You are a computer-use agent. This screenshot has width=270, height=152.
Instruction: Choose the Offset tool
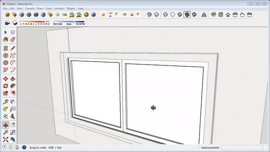click(x=13, y=93)
